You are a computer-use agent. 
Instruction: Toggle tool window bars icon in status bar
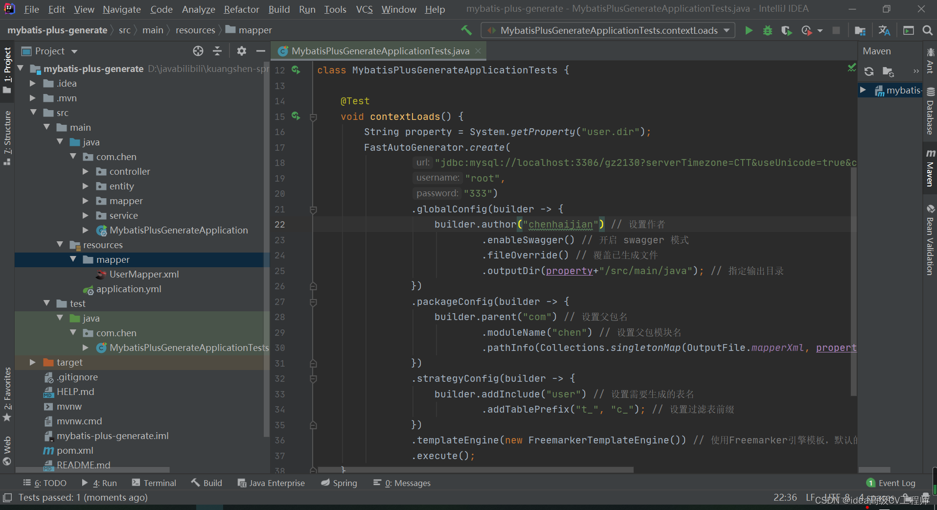7,498
